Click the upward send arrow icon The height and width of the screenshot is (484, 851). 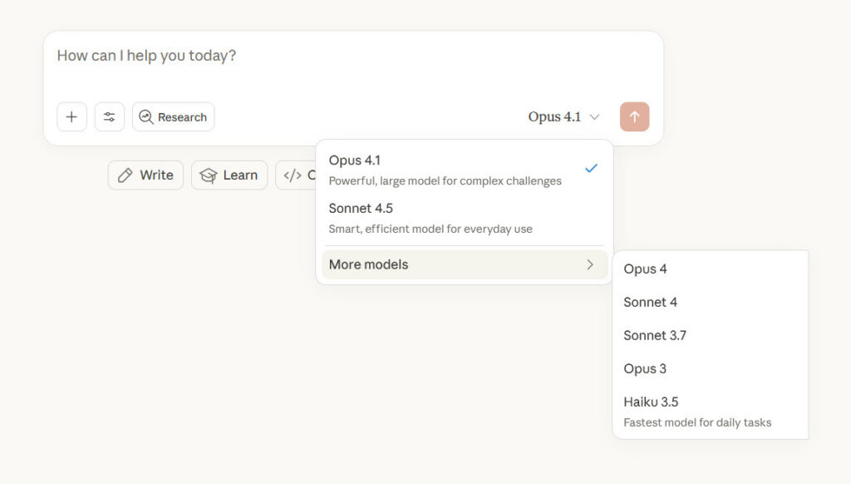click(634, 116)
